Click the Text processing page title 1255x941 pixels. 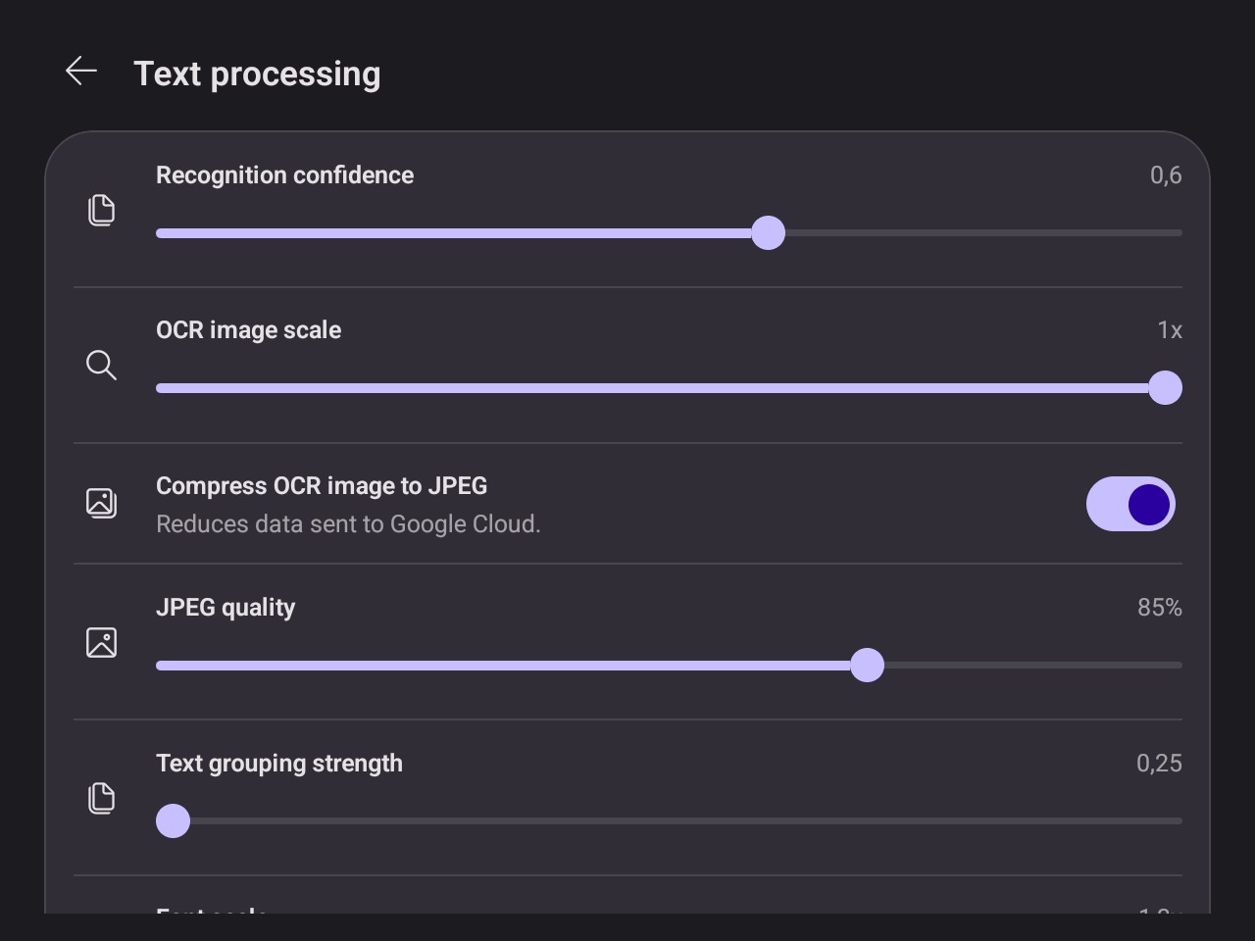[257, 74]
